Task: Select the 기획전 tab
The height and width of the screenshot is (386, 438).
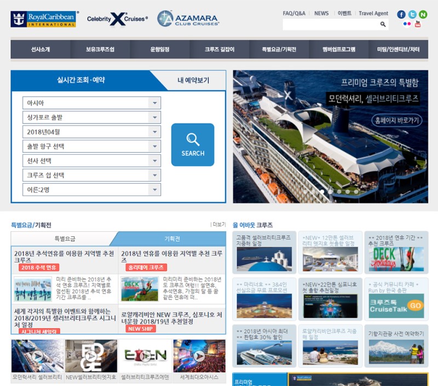Action: 172,239
